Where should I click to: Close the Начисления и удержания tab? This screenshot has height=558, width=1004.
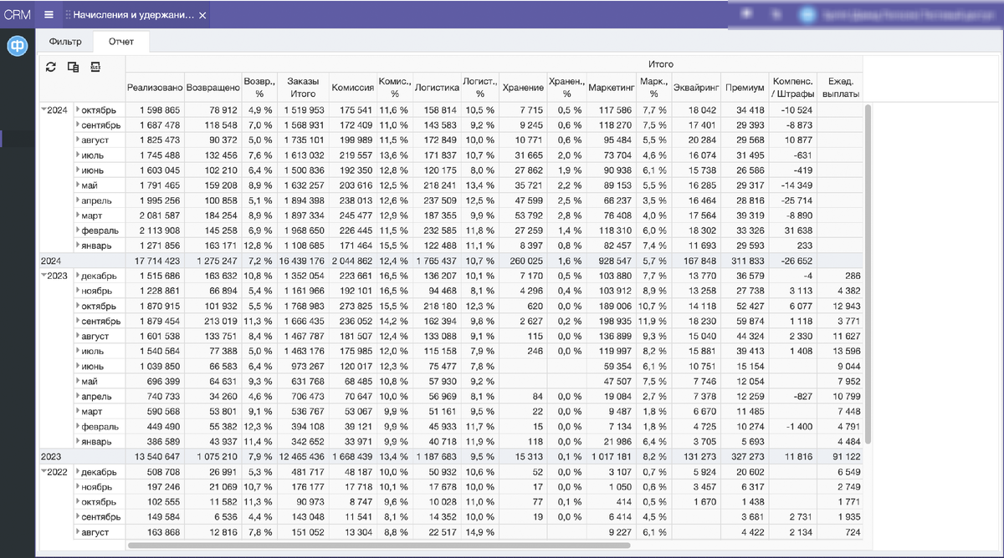(202, 15)
